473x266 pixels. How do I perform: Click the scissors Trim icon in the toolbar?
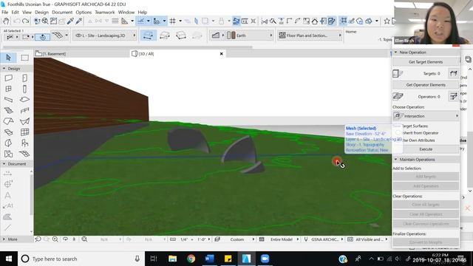tap(265, 21)
